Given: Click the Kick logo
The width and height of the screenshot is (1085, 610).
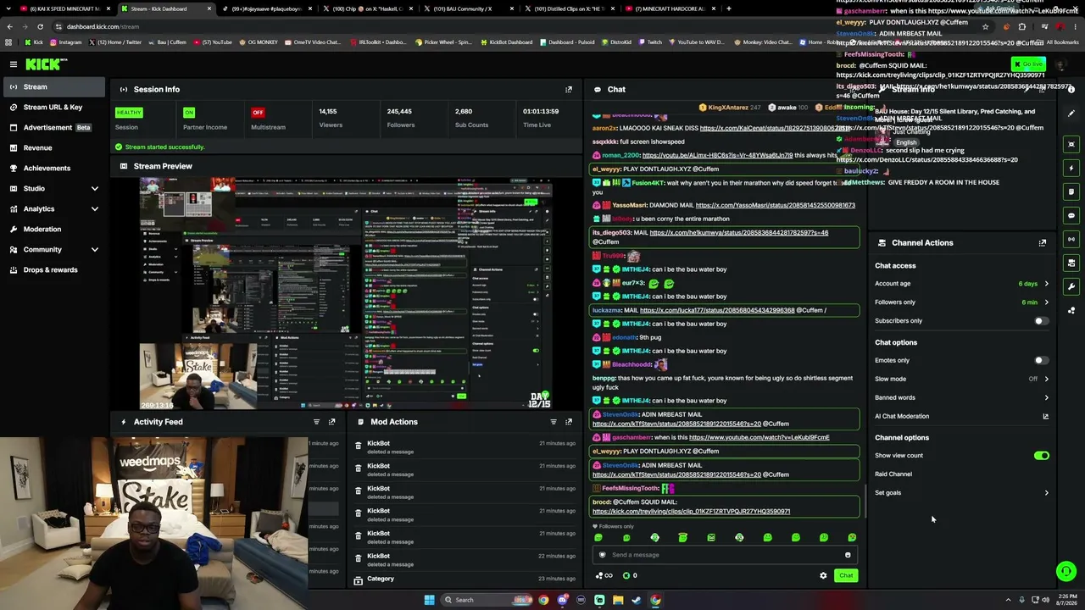Looking at the screenshot, I should [x=46, y=64].
